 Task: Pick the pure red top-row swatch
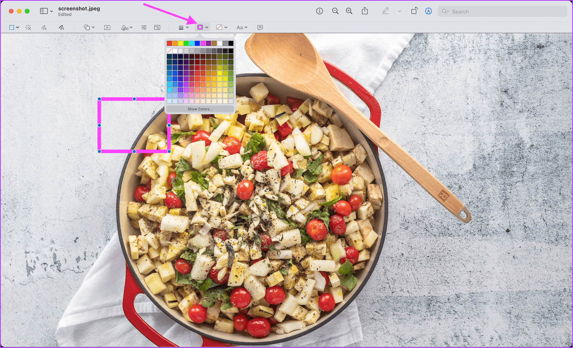point(169,43)
